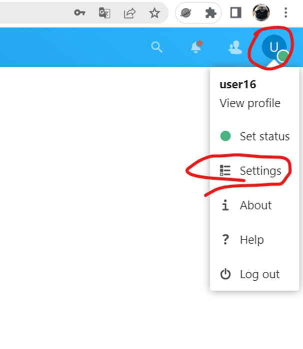Click the saved passwords key icon

tap(79, 13)
